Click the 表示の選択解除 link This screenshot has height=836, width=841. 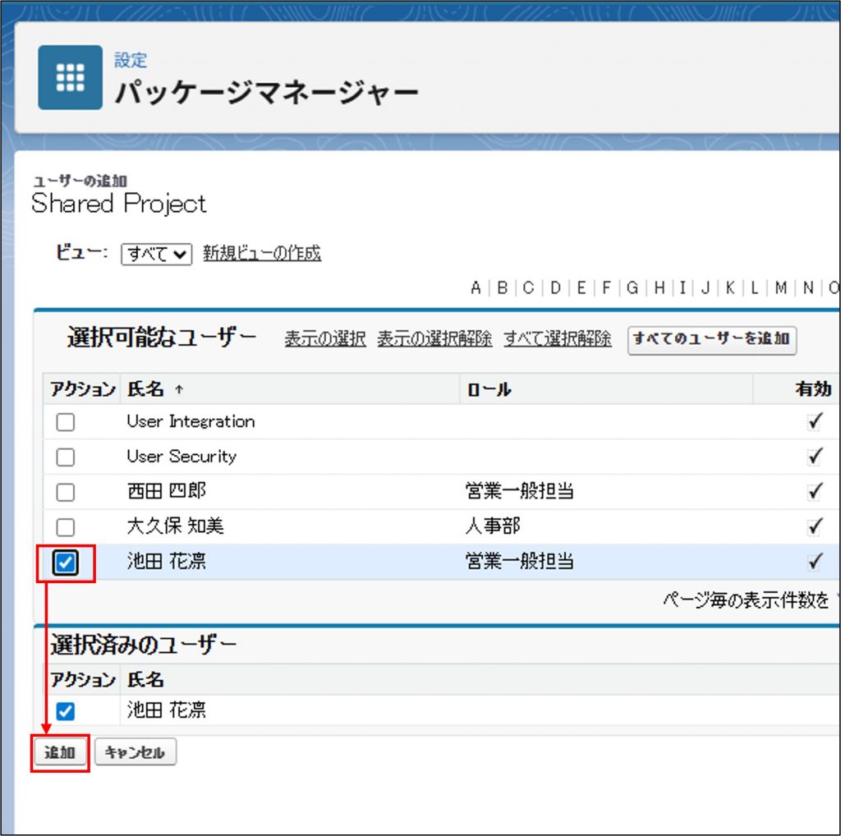tap(434, 338)
